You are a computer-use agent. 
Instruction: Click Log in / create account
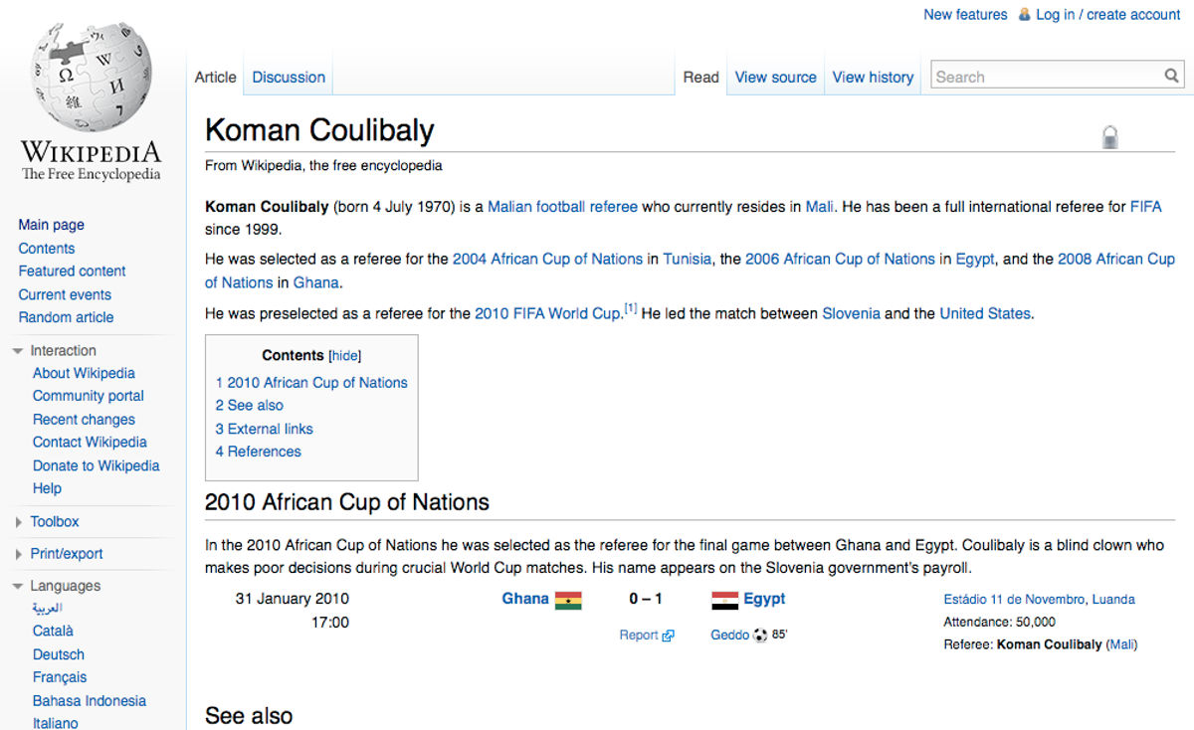point(1107,15)
